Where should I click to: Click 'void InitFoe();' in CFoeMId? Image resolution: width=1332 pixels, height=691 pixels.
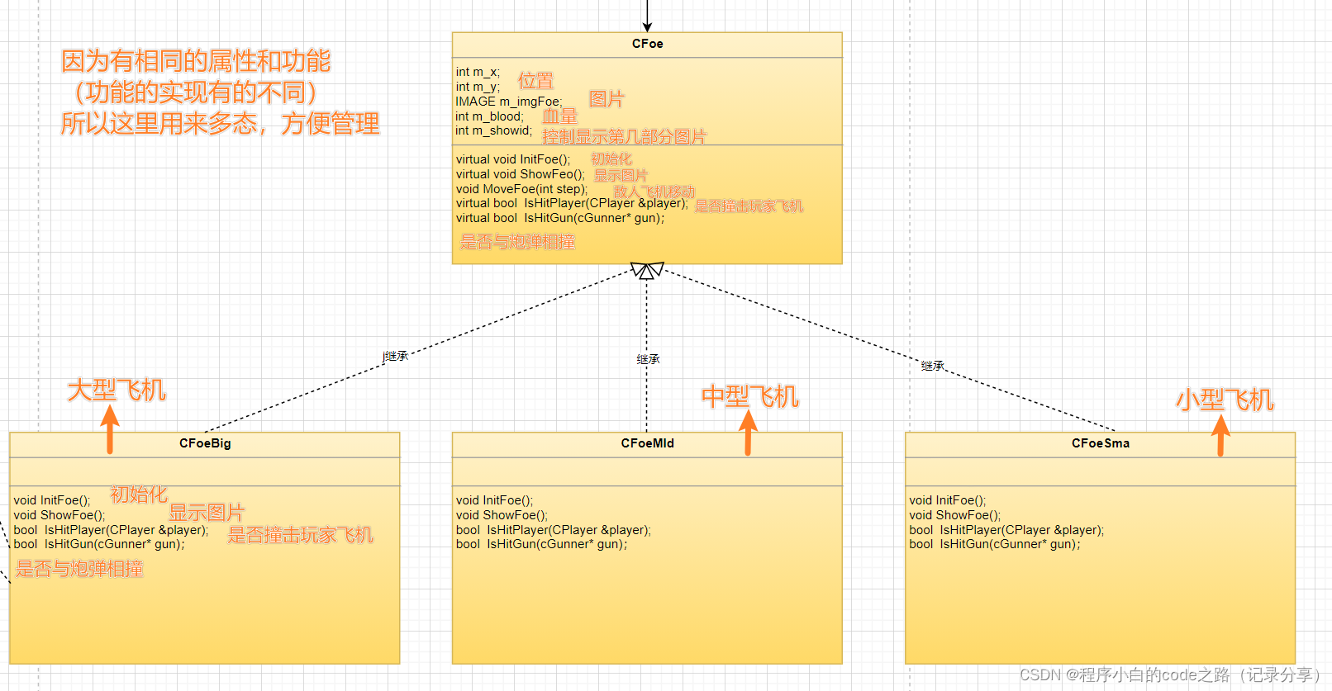point(495,500)
